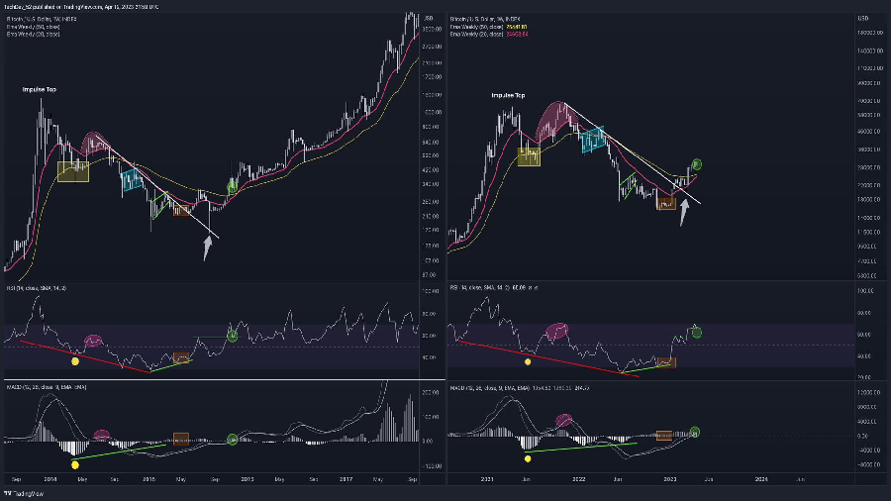The height and width of the screenshot is (501, 891).
Task: Open the USD currency selector on the price axis
Action: point(863,19)
